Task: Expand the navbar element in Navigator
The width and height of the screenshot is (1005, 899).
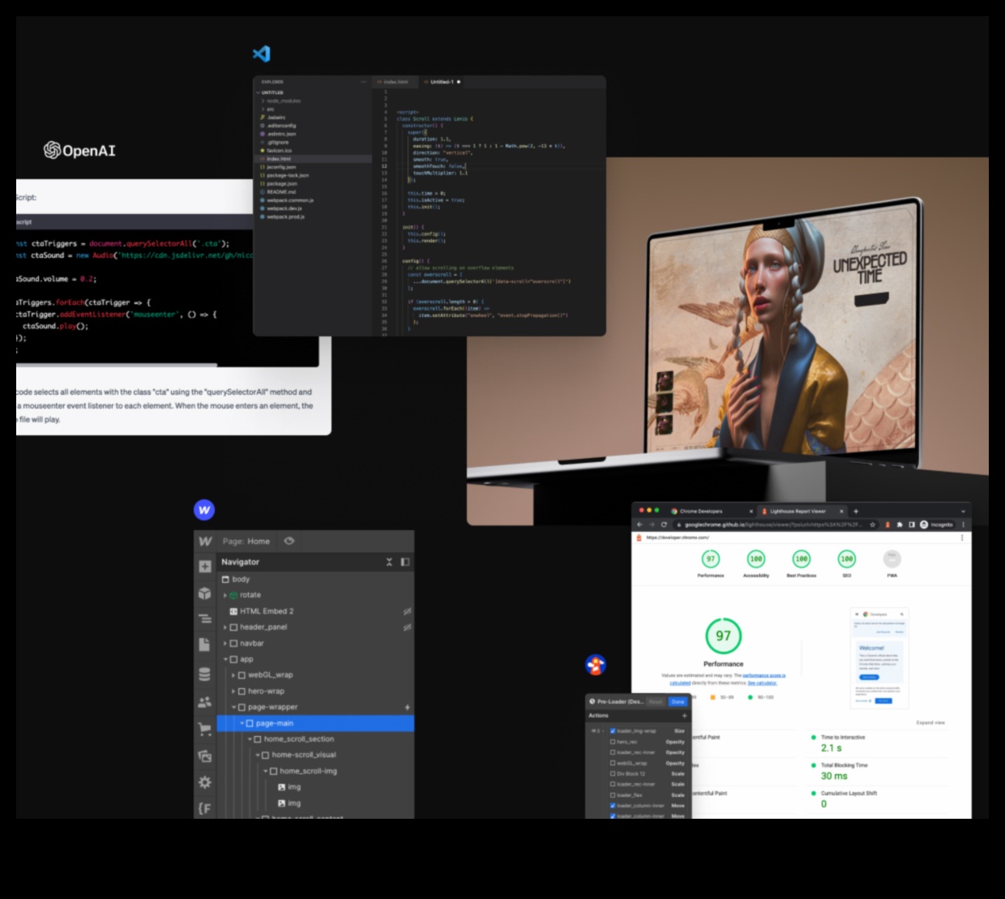Action: [225, 644]
